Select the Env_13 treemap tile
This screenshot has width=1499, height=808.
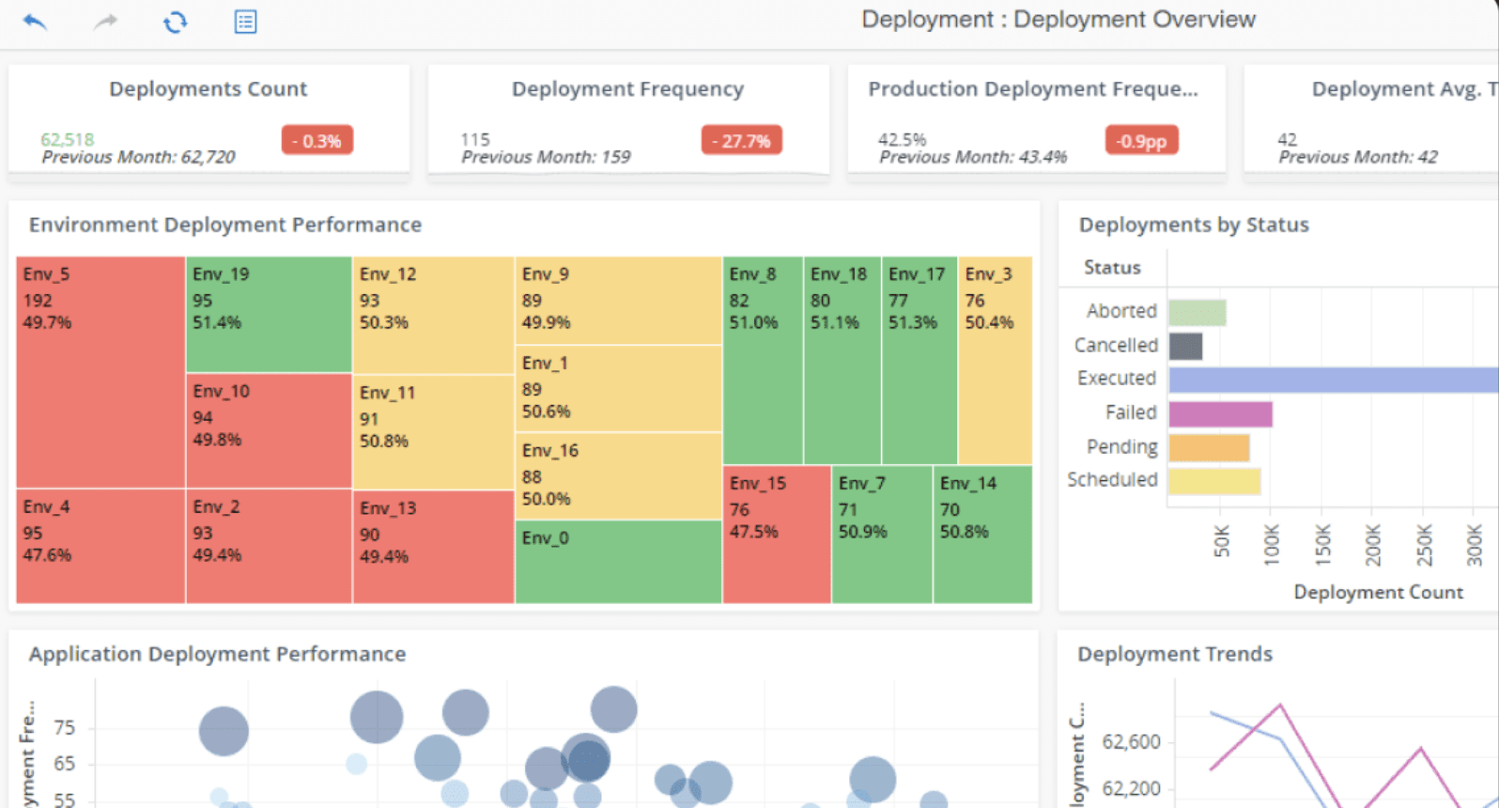click(433, 547)
